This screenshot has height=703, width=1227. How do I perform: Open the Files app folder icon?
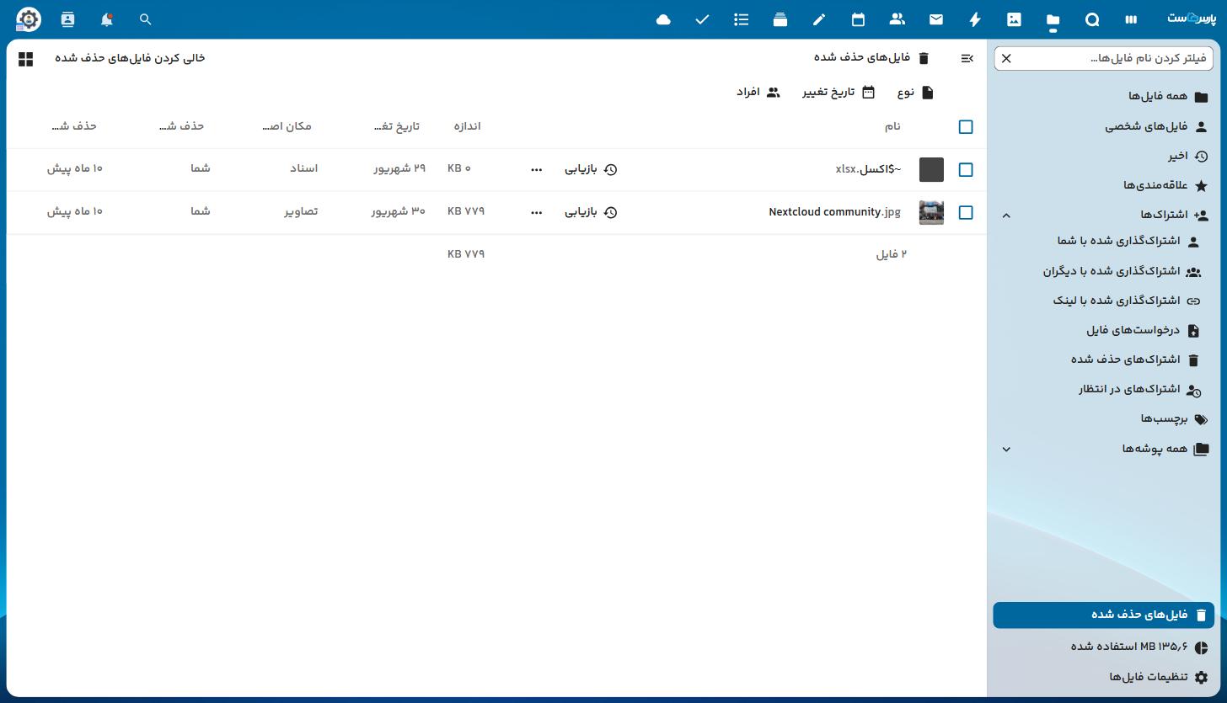coord(1053,19)
